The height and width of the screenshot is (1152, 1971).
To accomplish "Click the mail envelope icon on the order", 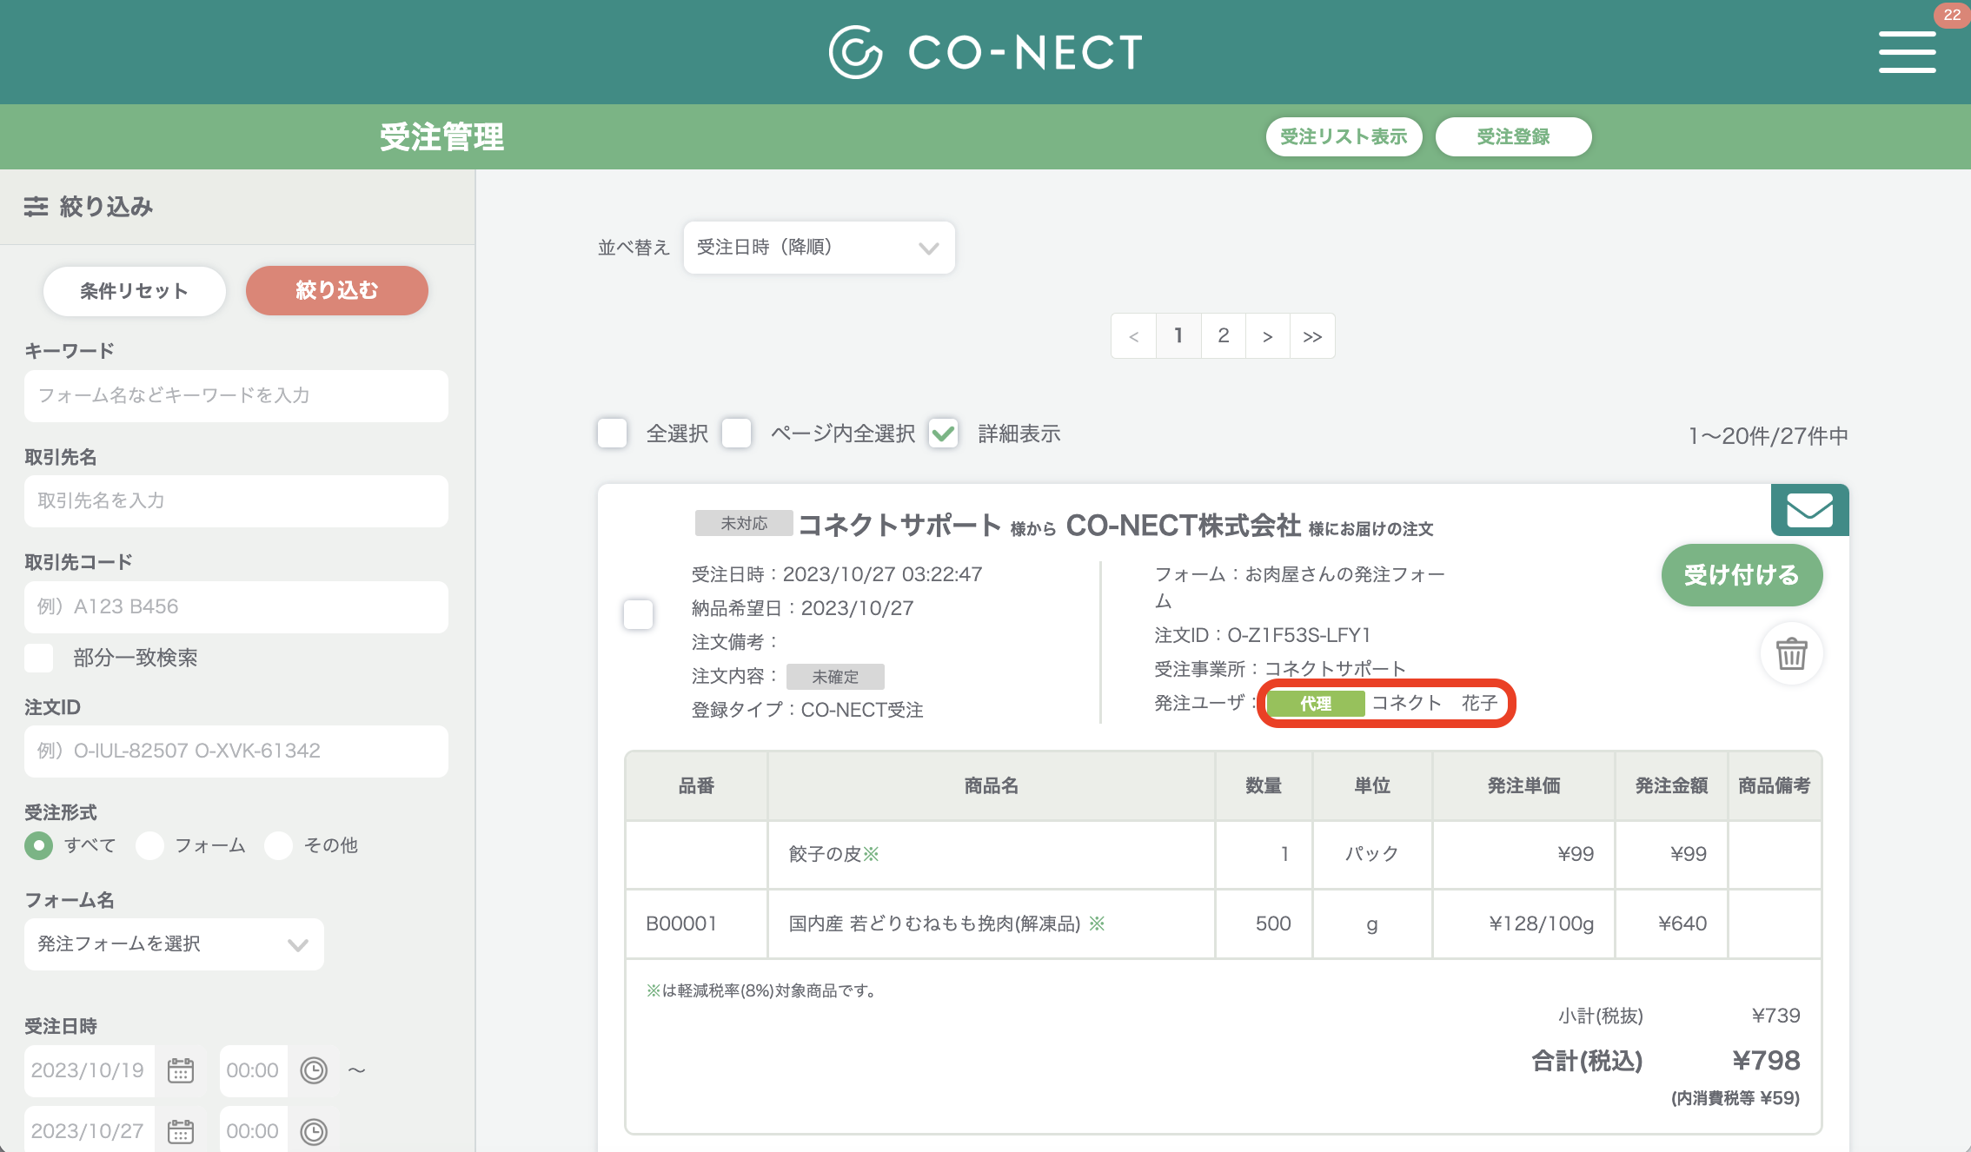I will tap(1809, 510).
